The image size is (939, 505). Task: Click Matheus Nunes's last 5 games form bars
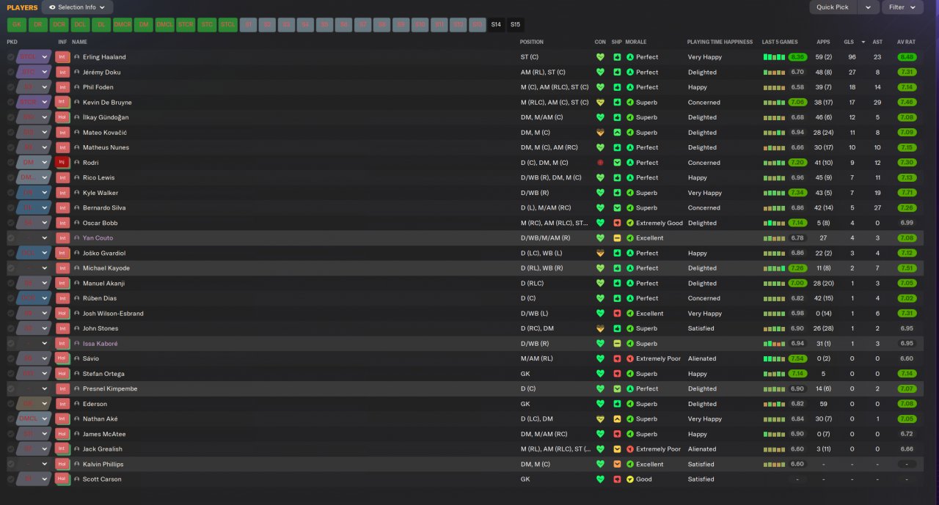[774, 147]
